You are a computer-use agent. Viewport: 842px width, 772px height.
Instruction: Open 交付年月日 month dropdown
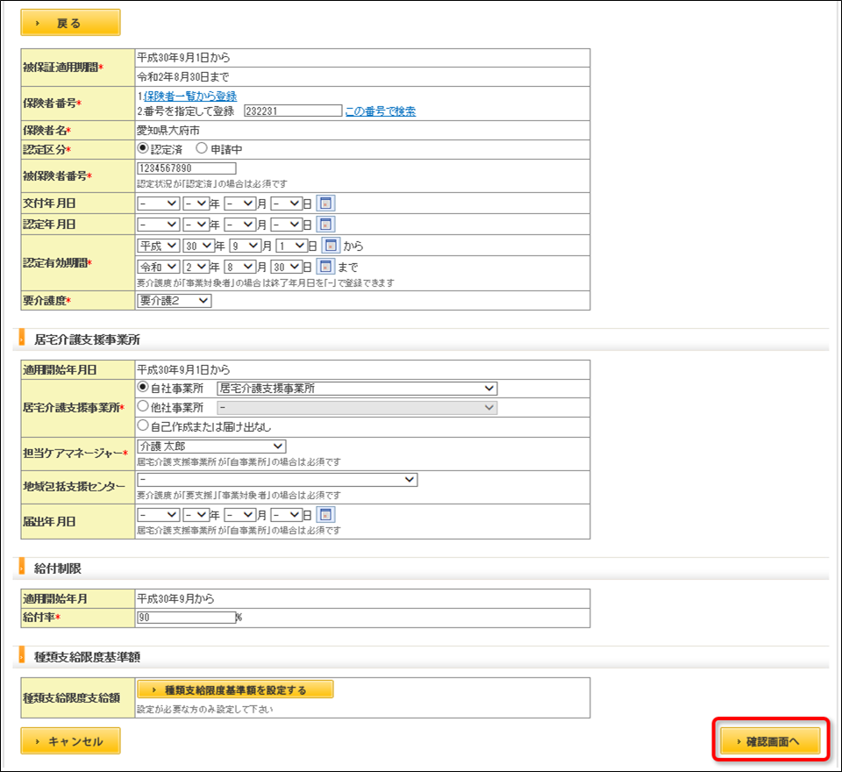[x=239, y=204]
